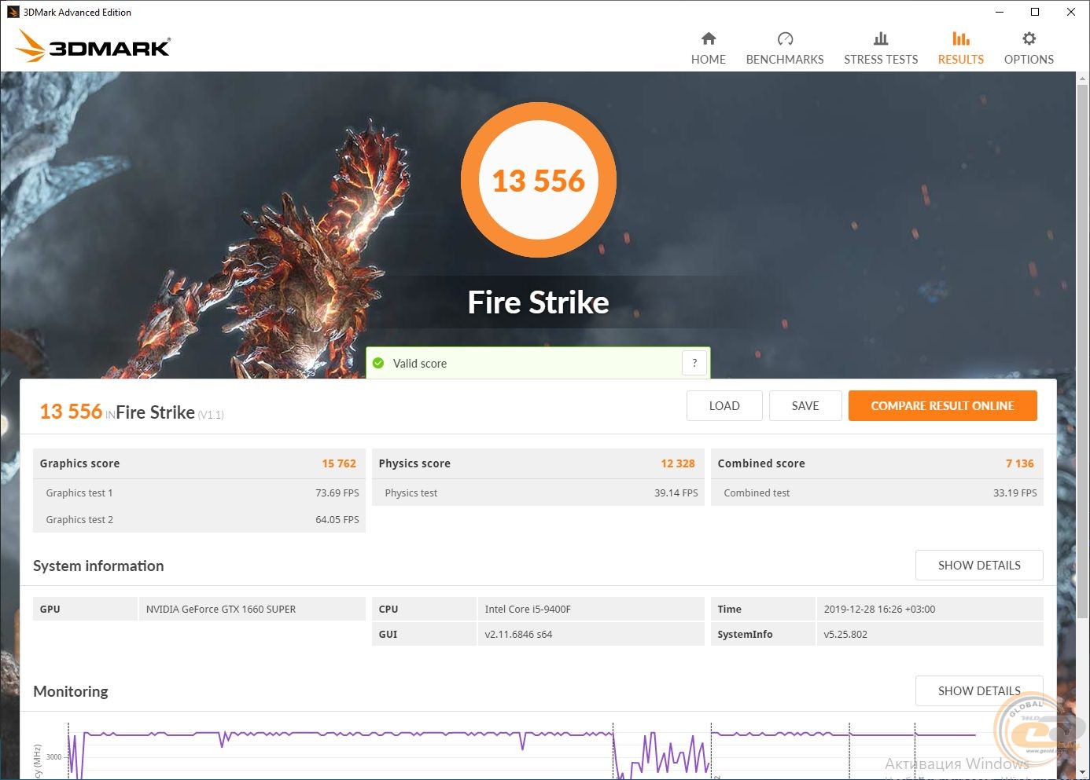Open Benchmarks via the gauge icon
This screenshot has width=1090, height=780.
pyautogui.click(x=784, y=38)
